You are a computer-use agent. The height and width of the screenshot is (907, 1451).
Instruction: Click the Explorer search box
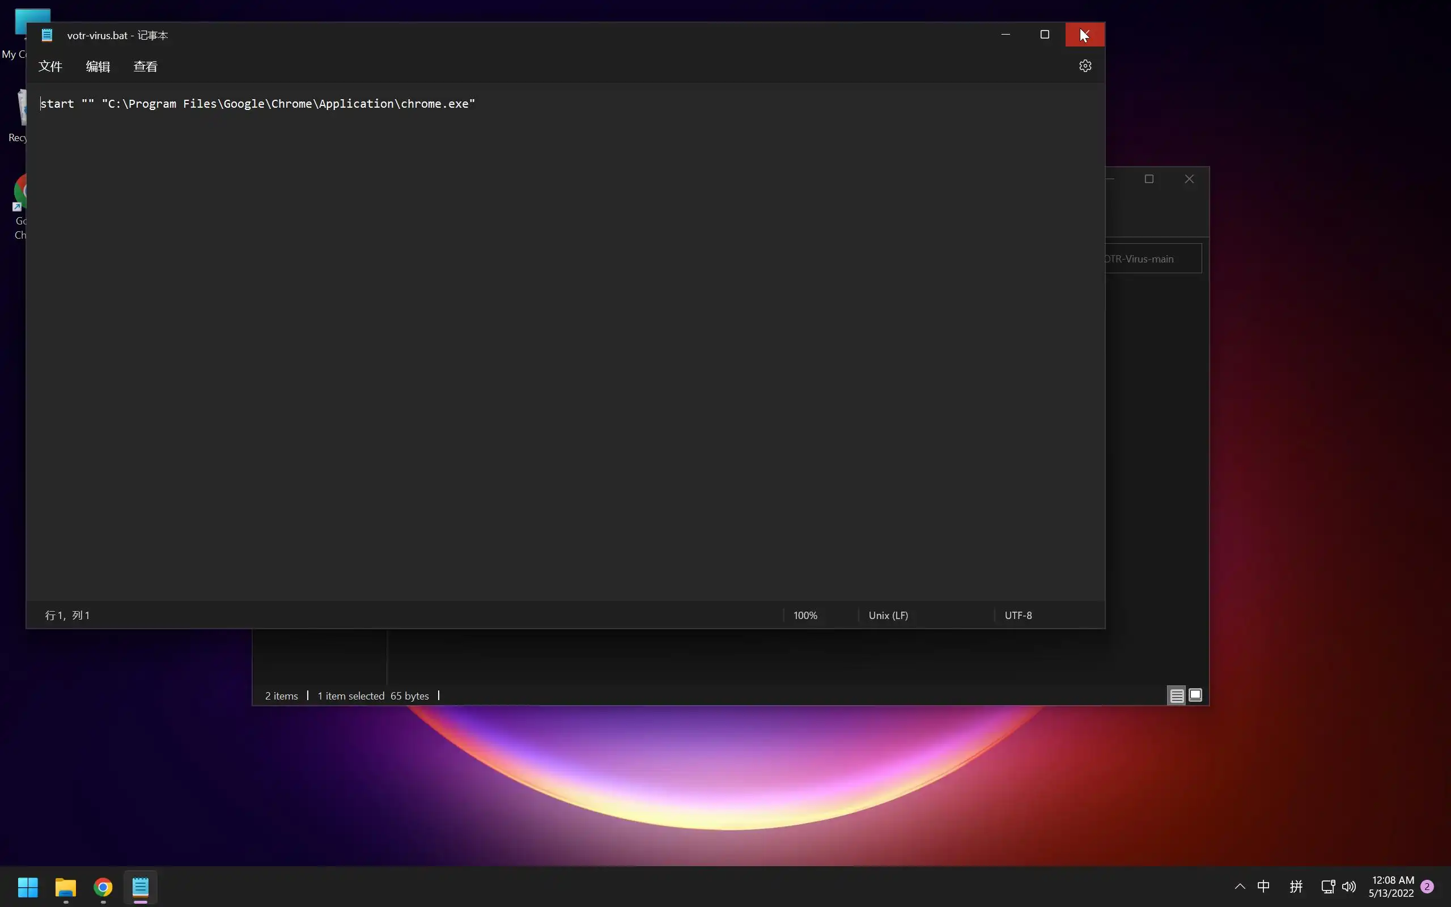[1152, 258]
